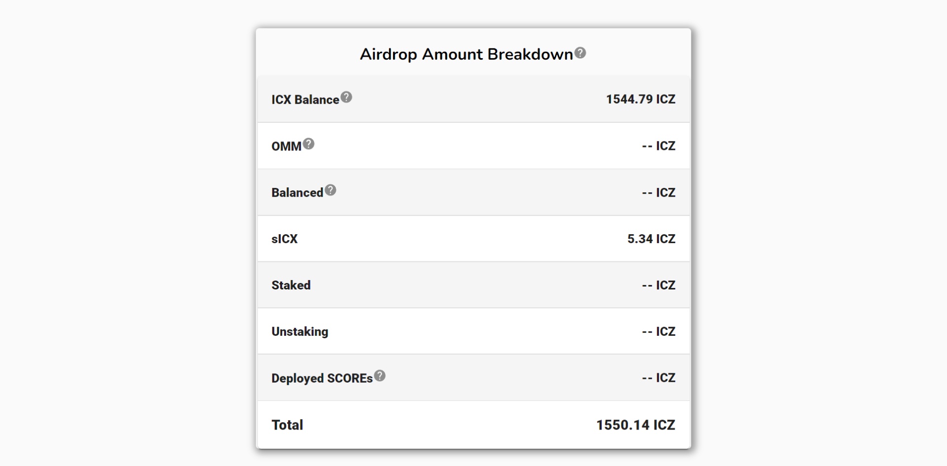Click the Unstaking row's -- ICZ amount
The image size is (947, 466).
(x=658, y=332)
